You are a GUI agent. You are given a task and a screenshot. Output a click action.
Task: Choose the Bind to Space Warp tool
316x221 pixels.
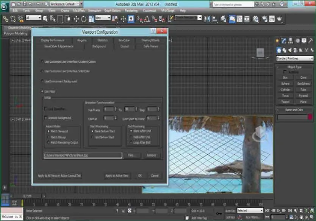(21, 19)
